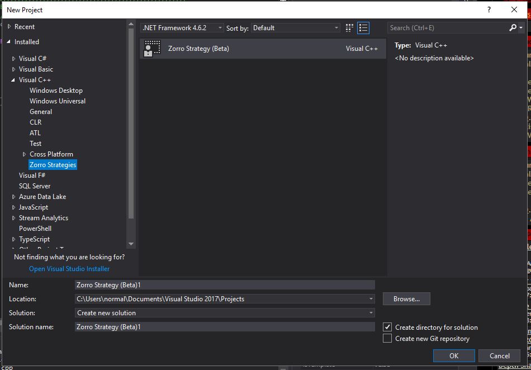Open the Location path dropdown

pos(371,299)
